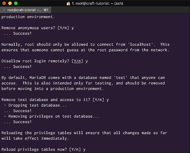Click the 'production environment.' line at the top
Screen dimensions: 190x153
coord(28,17)
